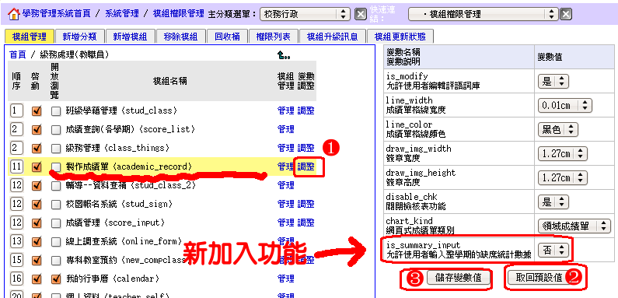The image size is (618, 298).
Task: Switch to the 新增模組 tab
Action: click(130, 37)
